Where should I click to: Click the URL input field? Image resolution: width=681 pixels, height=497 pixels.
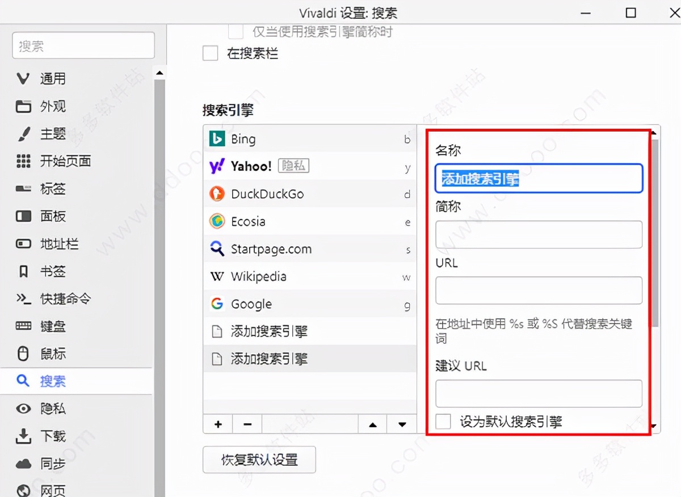539,290
